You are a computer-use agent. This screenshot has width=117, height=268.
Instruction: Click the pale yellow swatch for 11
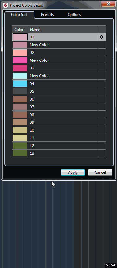coord(20,138)
